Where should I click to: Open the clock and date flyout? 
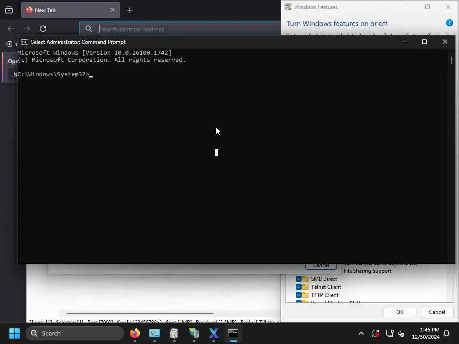[426, 333]
